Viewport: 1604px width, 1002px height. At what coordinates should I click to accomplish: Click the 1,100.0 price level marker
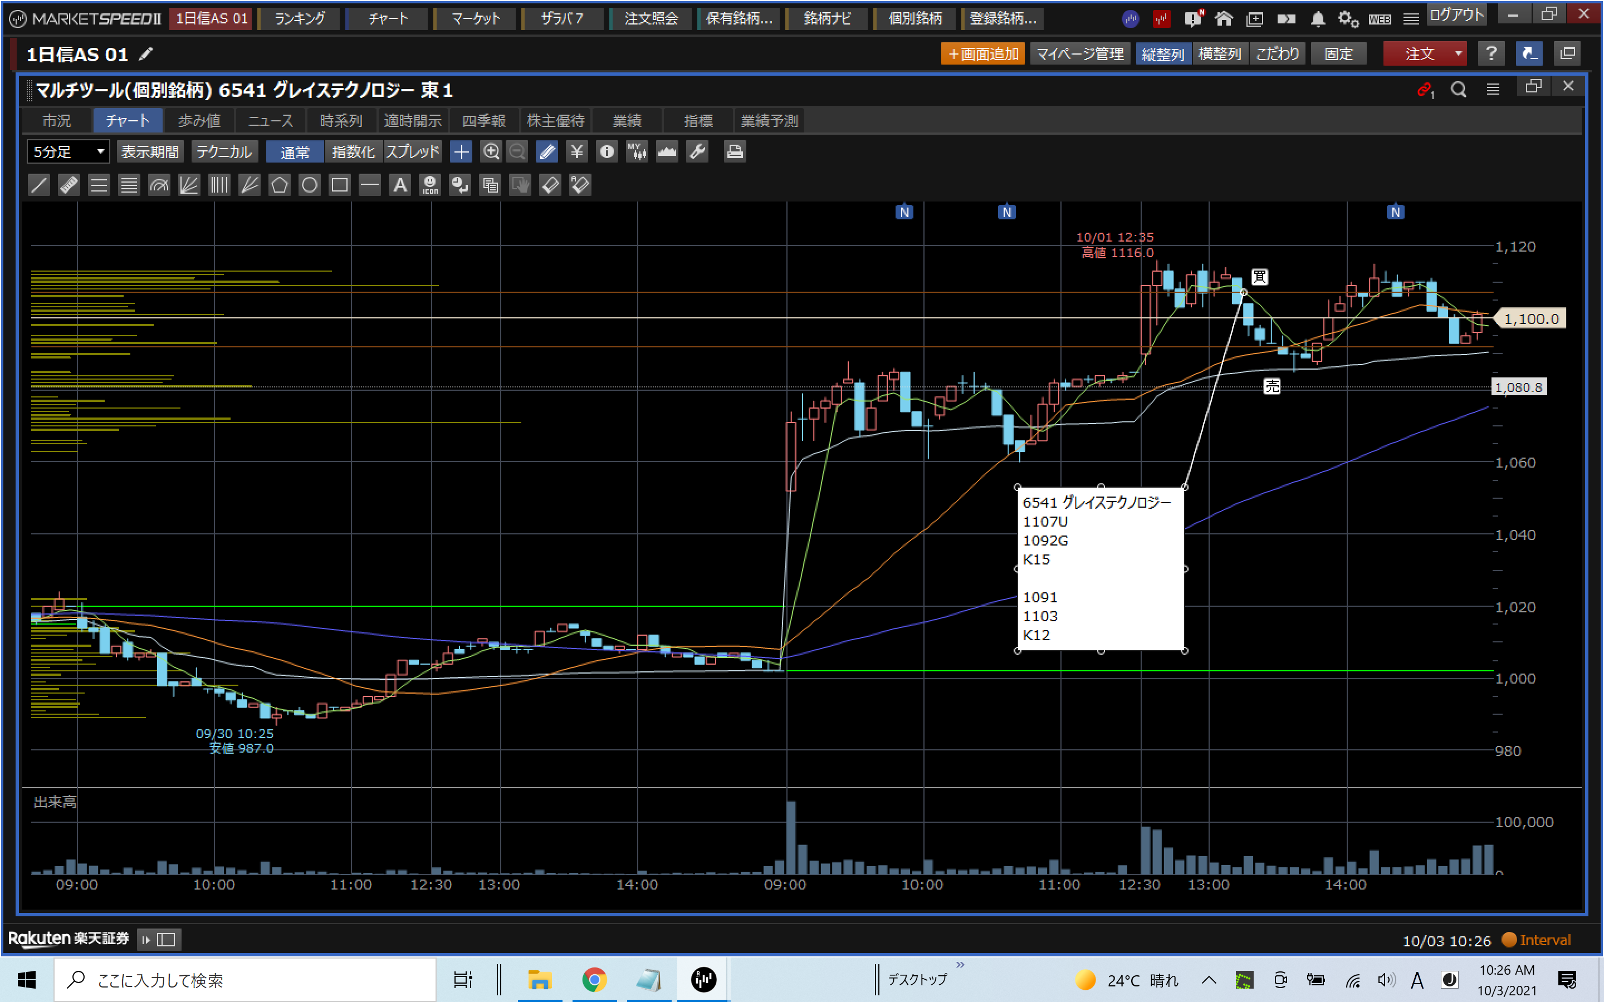(x=1531, y=319)
